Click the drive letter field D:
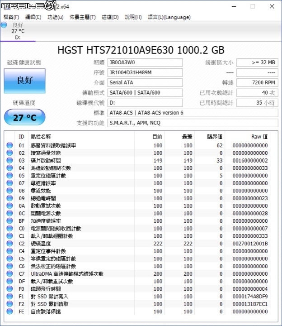 click(145, 103)
